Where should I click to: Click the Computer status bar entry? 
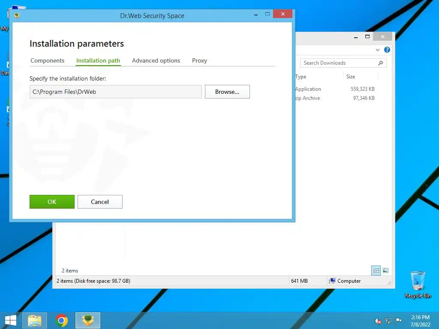pos(345,281)
